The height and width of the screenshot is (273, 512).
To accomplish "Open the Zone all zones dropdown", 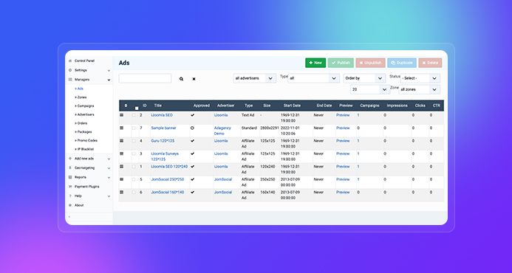I will (419, 89).
